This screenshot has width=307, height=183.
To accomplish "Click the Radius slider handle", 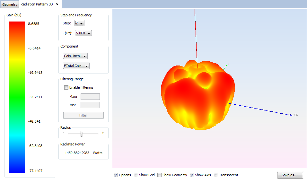I will click(x=82, y=134).
